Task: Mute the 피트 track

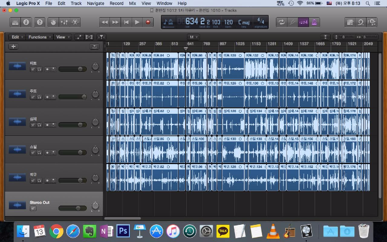Action: pyautogui.click(x=33, y=69)
